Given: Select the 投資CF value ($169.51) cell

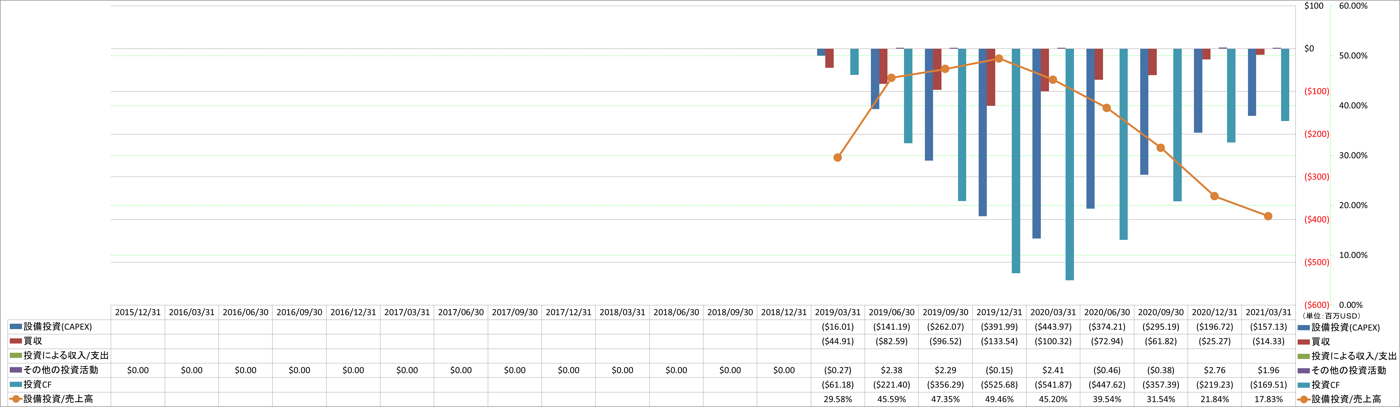Looking at the screenshot, I should click(1269, 385).
